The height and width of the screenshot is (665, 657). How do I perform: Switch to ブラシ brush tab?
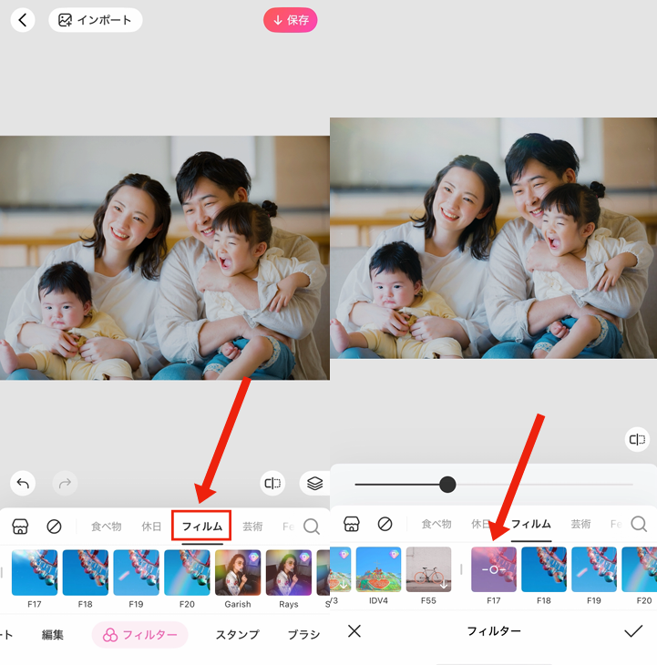[x=303, y=634]
